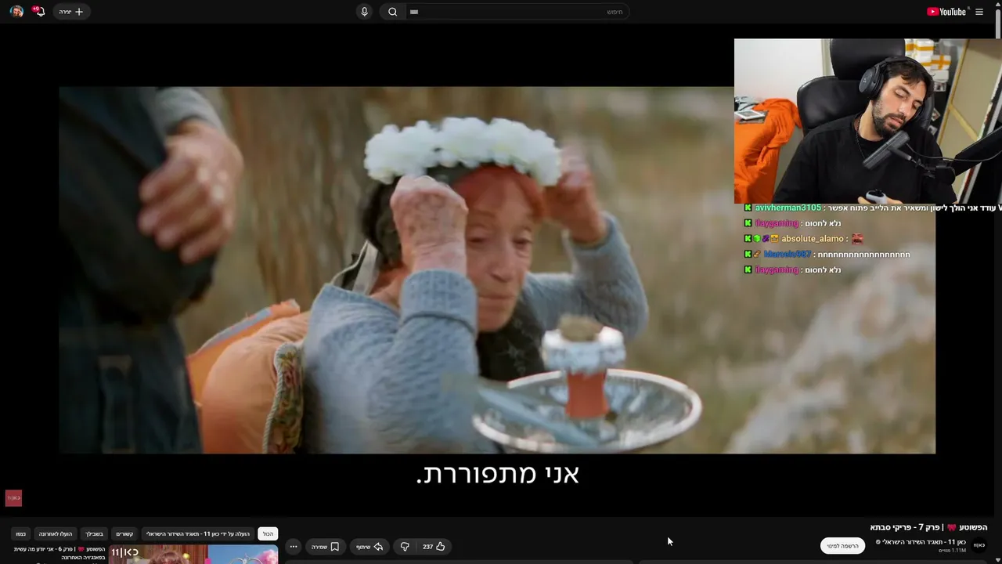Viewport: 1002px width, 564px height.
Task: Open the כאן 11 channel avatar
Action: point(979,545)
